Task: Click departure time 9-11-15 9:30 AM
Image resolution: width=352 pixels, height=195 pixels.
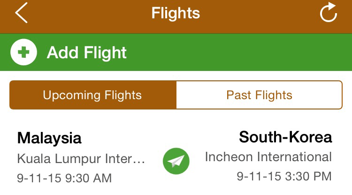Action: [x=64, y=178]
